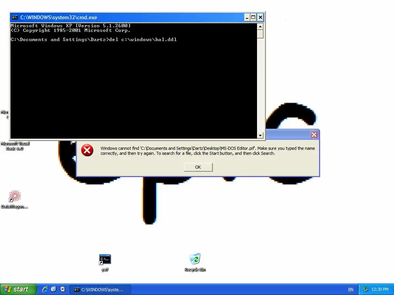Select the Recycle Bin desktop icon
This screenshot has width=394, height=295.
(195, 262)
